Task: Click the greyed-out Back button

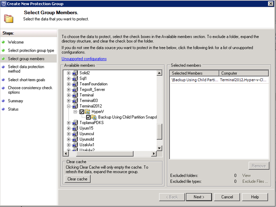Action: coord(172,197)
